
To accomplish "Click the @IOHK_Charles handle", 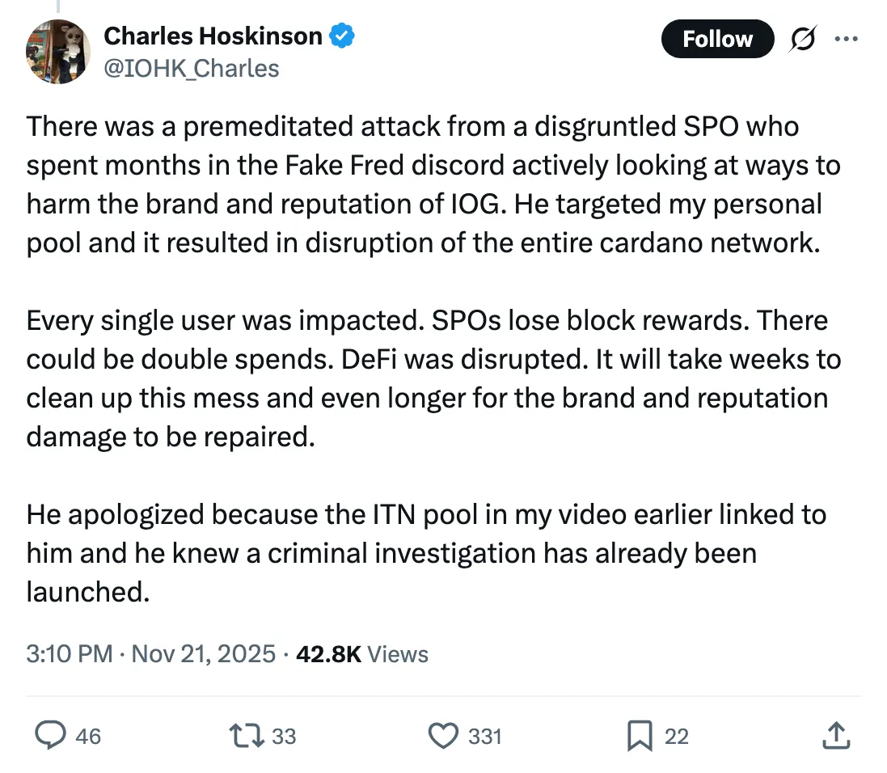I will pos(192,68).
